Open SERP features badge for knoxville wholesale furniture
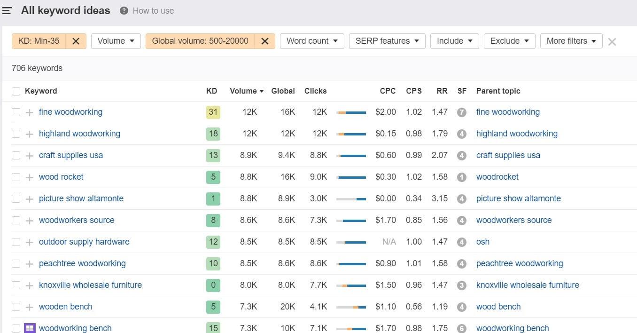Image resolution: width=637 pixels, height=333 pixels. (x=462, y=285)
